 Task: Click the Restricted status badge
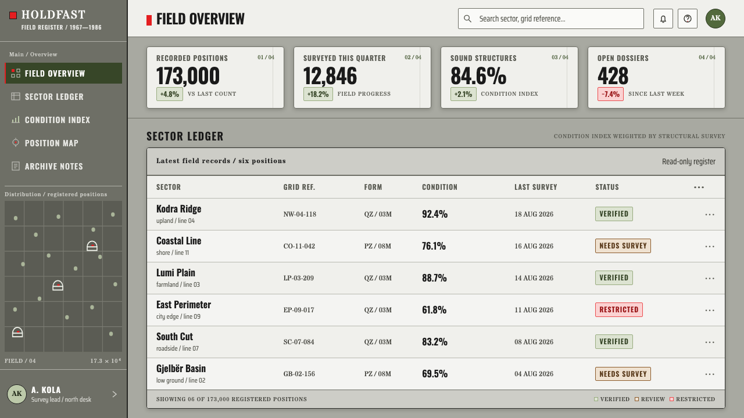click(x=619, y=310)
